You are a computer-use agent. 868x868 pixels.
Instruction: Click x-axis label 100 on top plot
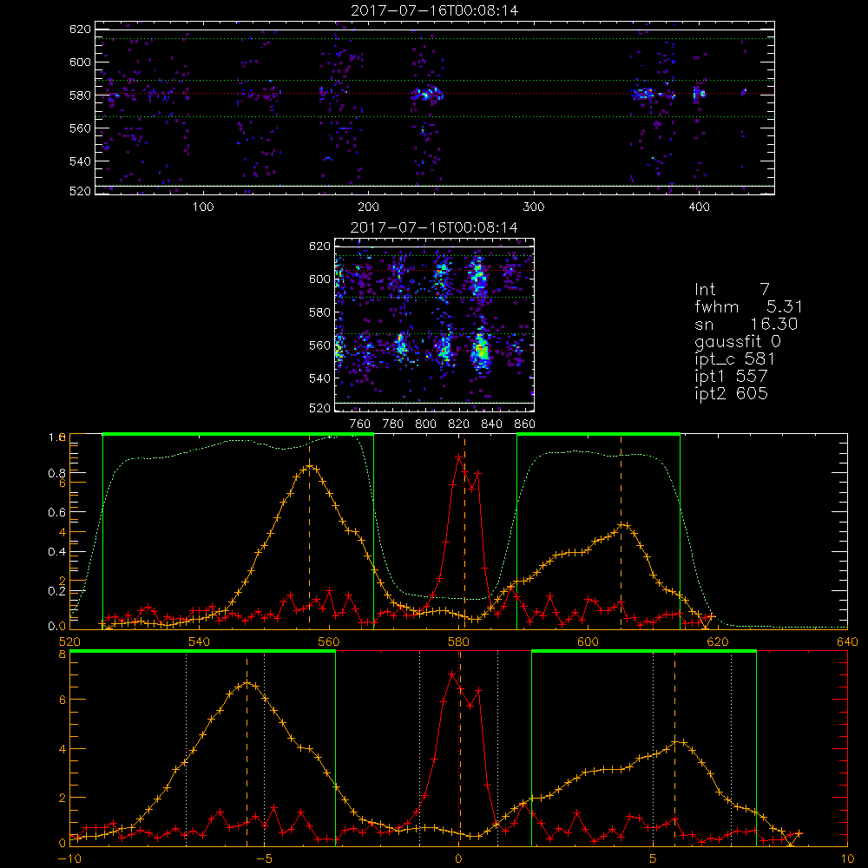(203, 207)
